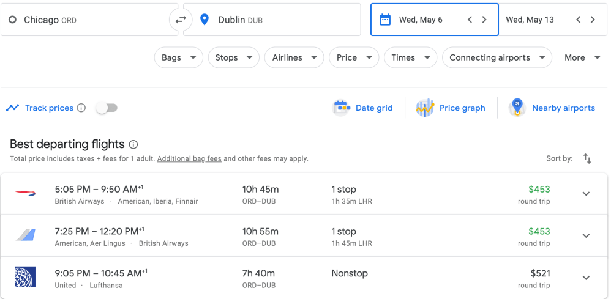Go to previous day for departure date
611x299 pixels.
click(470, 20)
